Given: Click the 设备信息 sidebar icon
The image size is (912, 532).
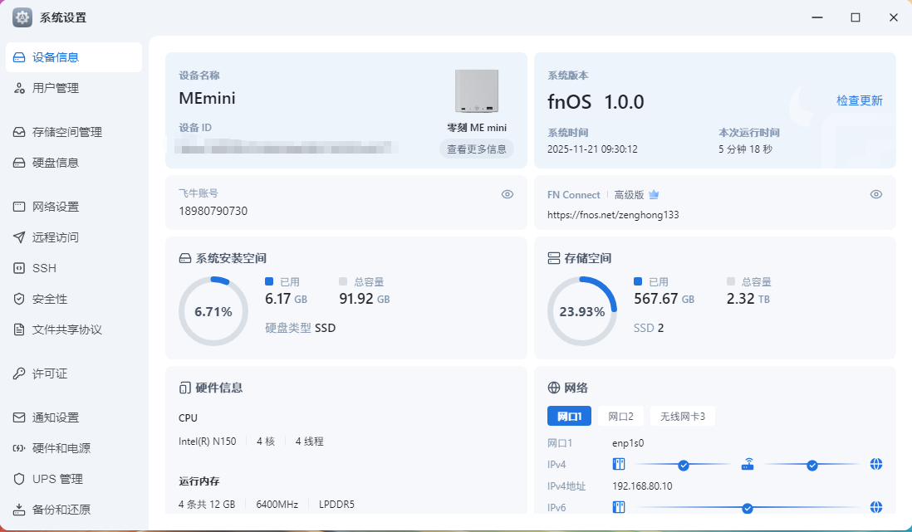Looking at the screenshot, I should click(x=19, y=57).
